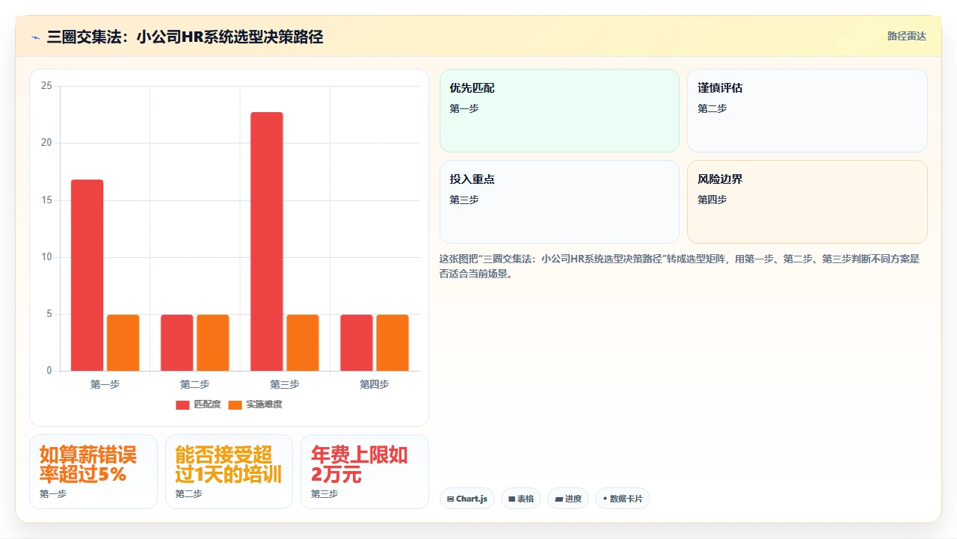Click the lightning icon beside the title
This screenshot has height=539, width=957.
click(x=35, y=37)
